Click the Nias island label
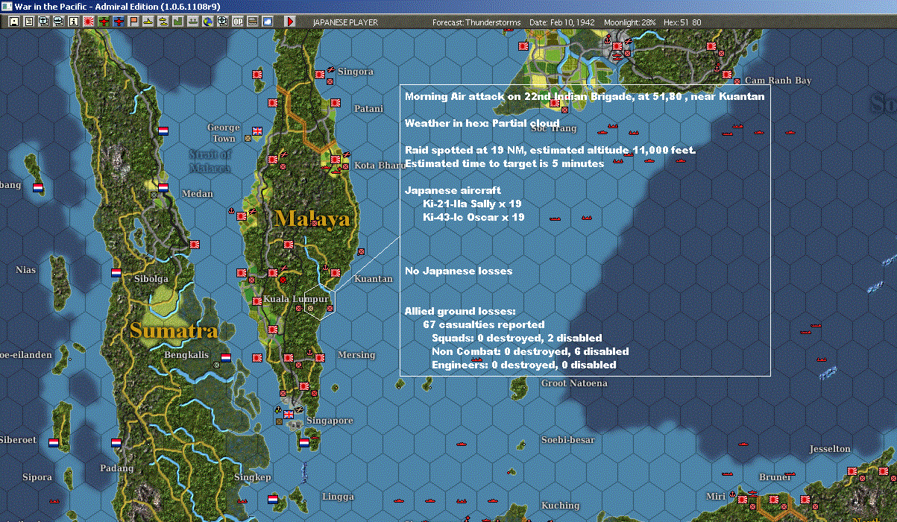Image resolution: width=897 pixels, height=522 pixels. [25, 269]
